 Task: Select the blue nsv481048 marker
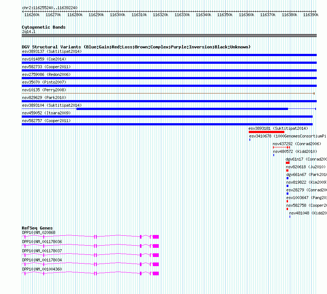click(x=290, y=217)
